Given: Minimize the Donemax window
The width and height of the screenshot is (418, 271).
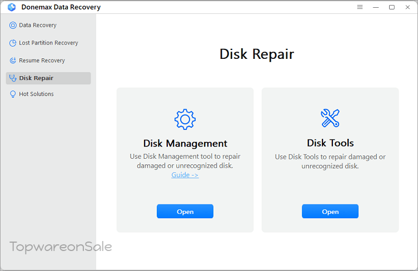Looking at the screenshot, I should [x=376, y=7].
